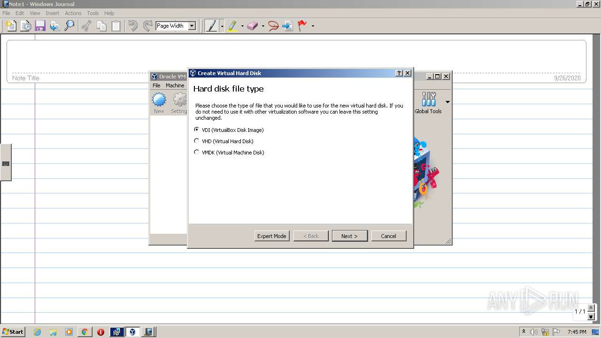The height and width of the screenshot is (338, 601).
Task: Open the Journal View menu
Action: [35, 13]
